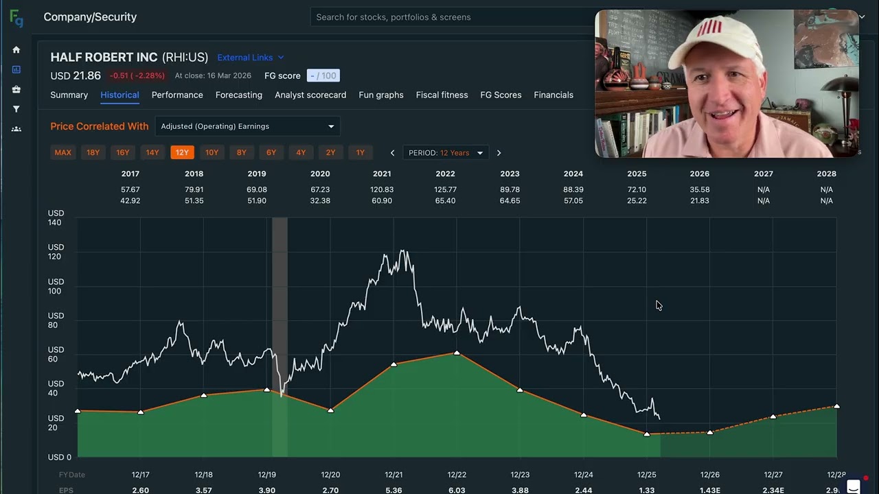This screenshot has width=879, height=494.
Task: Click the presenter webcam video
Action: pos(727,84)
